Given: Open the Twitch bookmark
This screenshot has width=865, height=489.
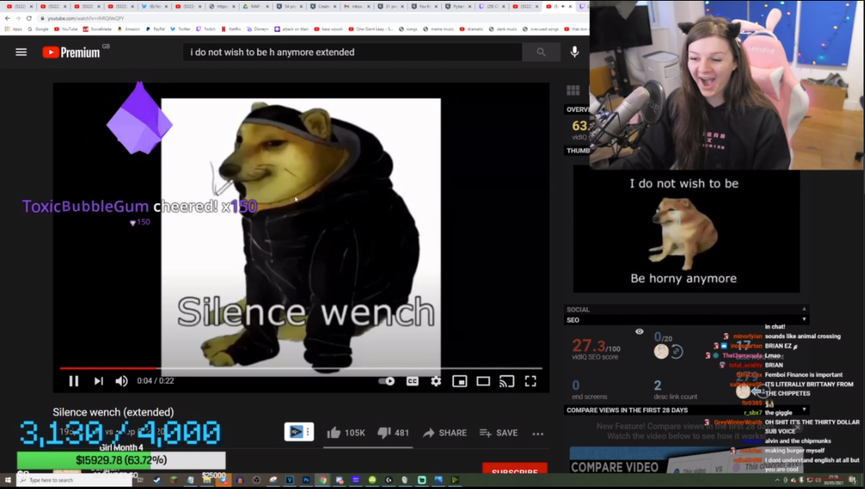Looking at the screenshot, I should (x=205, y=29).
